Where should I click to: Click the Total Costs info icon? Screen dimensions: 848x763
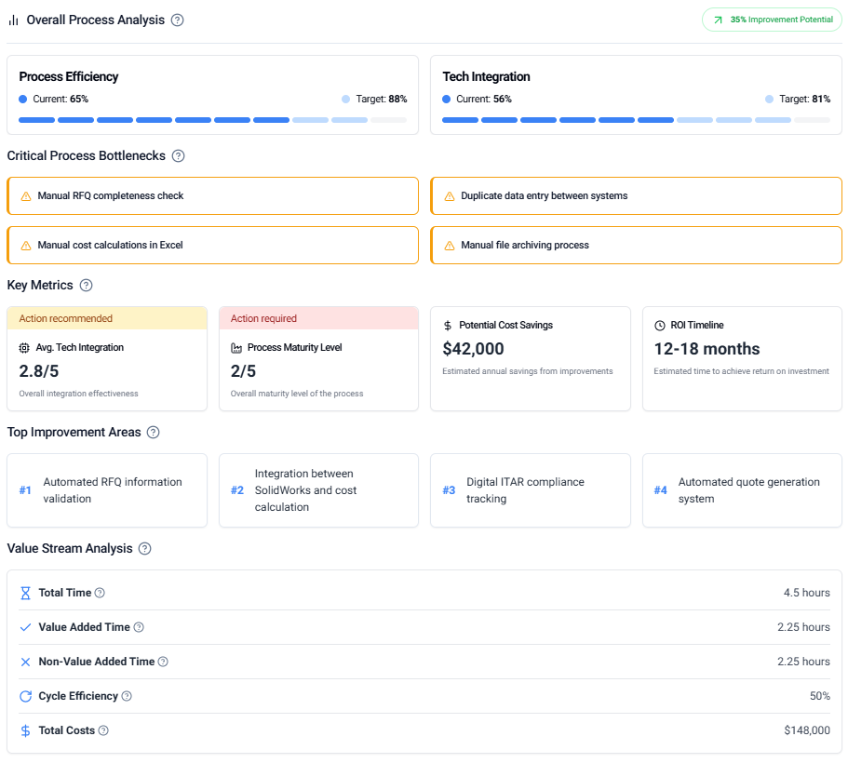103,731
